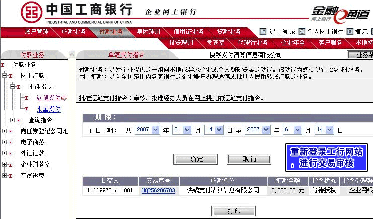Image resolution: width=373 pixels, height=219 pixels.
Task: Click the 等待授权 status cell
Action: (x=324, y=190)
